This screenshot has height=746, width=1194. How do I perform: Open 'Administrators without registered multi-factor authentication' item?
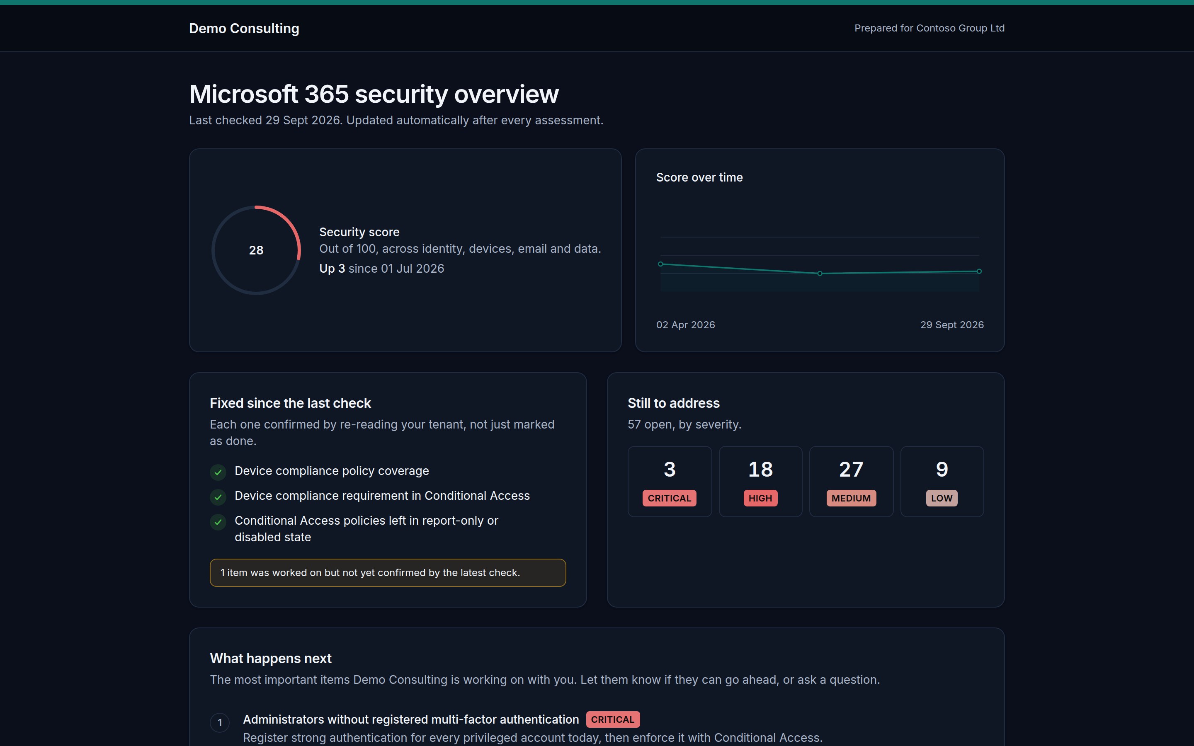click(411, 719)
